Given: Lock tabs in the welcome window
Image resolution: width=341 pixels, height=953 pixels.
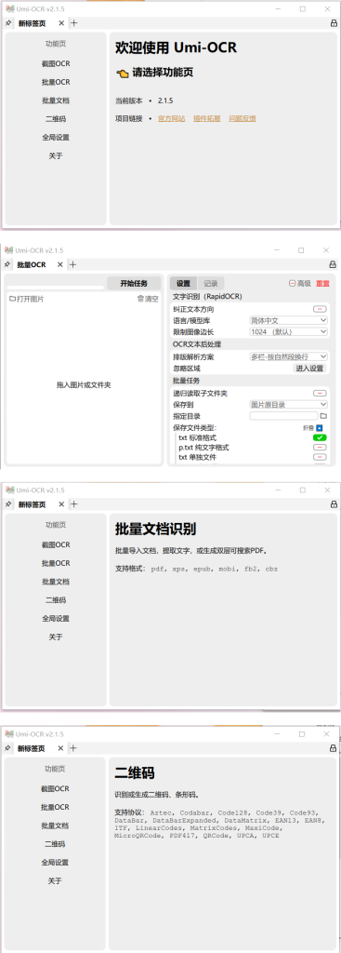Looking at the screenshot, I should (334, 23).
